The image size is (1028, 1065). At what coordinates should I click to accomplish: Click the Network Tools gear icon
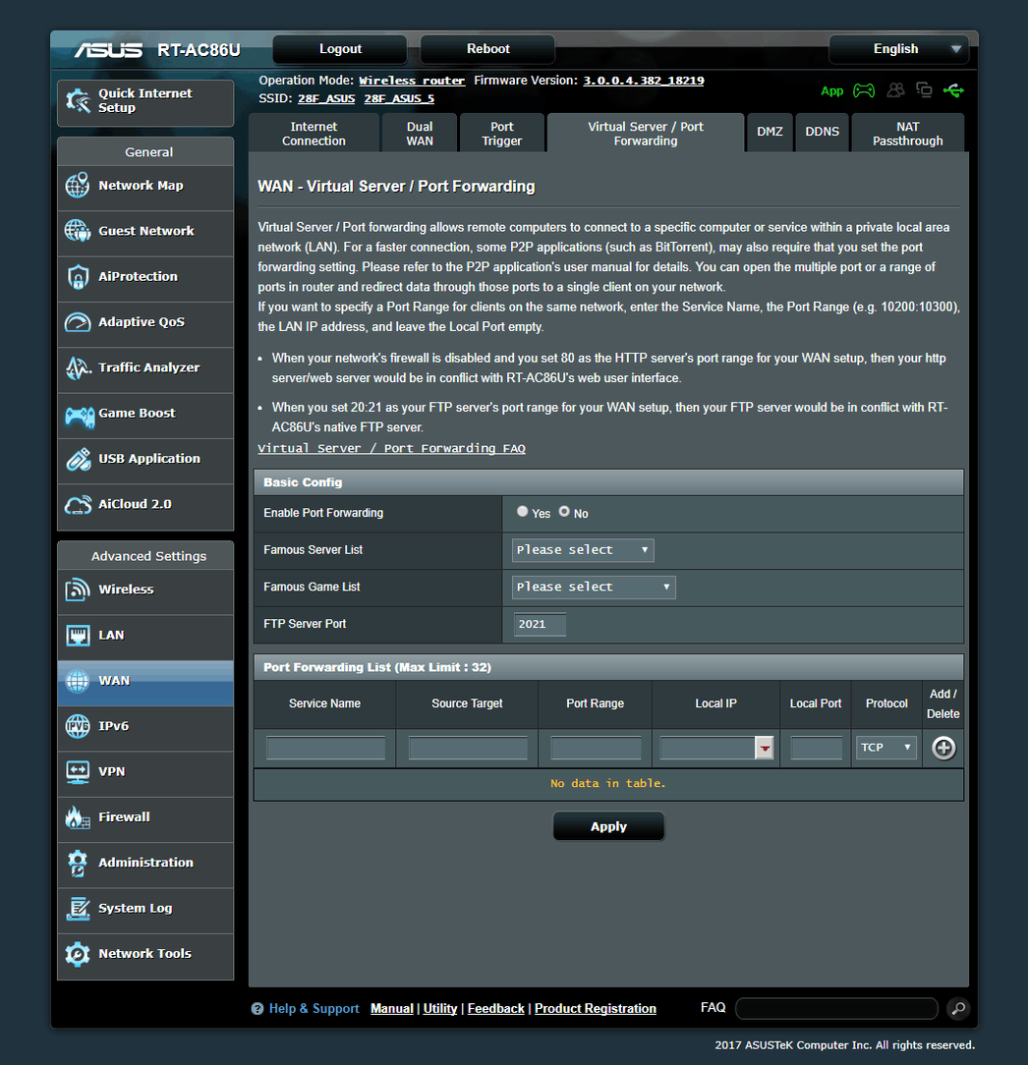click(78, 954)
